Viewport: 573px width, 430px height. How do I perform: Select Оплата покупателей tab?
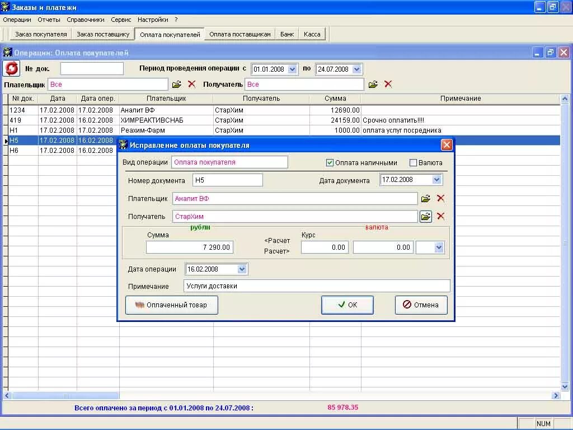point(170,34)
